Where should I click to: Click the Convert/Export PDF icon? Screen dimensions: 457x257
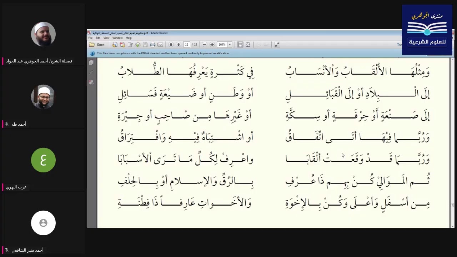click(122, 45)
